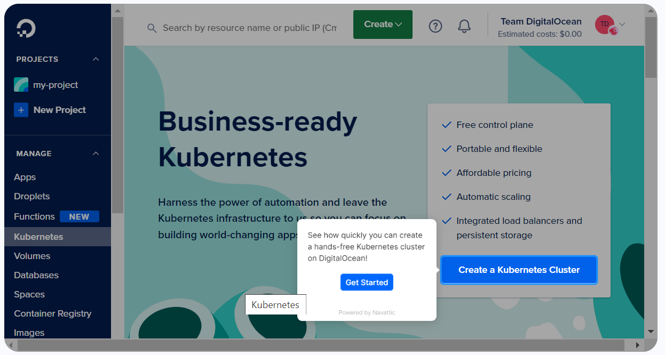Click the Get Started button

(367, 283)
